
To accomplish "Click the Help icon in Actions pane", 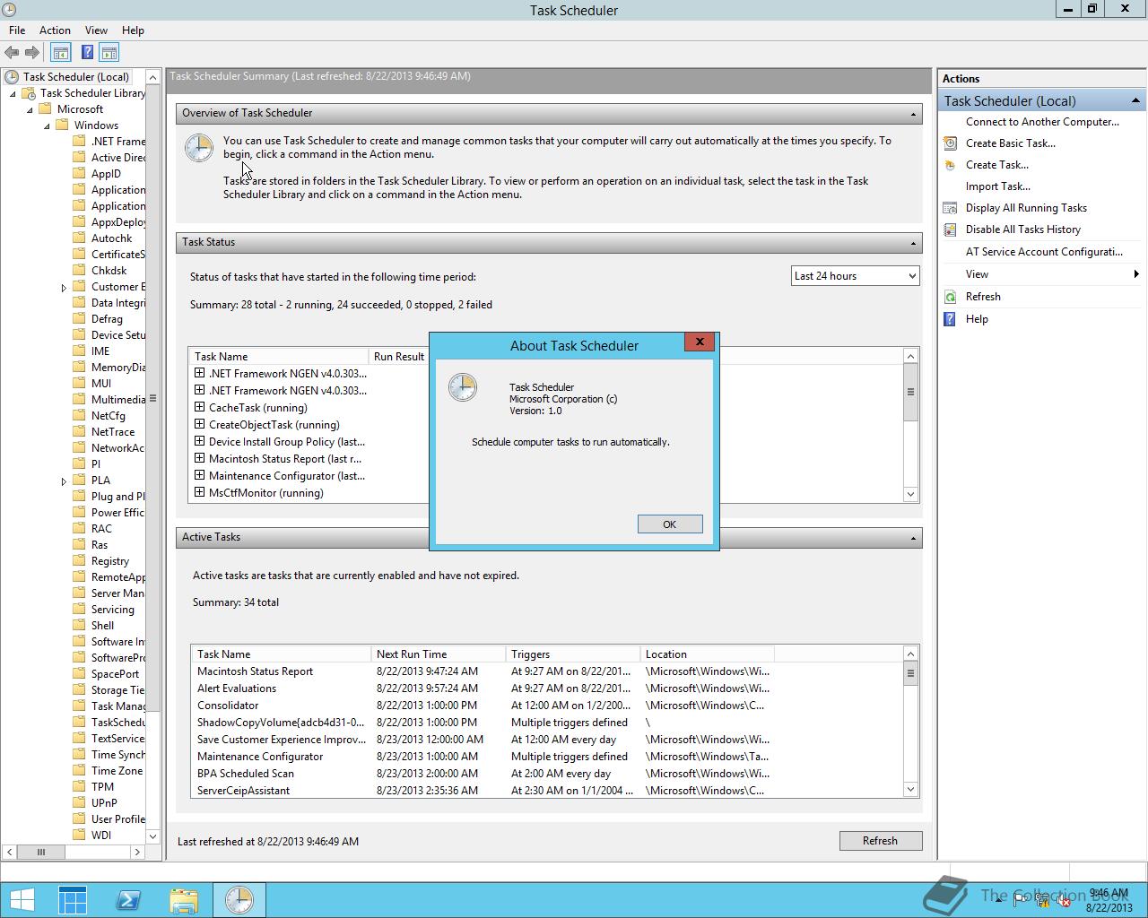I will coord(950,319).
